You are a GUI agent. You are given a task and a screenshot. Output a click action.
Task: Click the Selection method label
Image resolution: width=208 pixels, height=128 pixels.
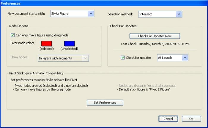click(120, 14)
